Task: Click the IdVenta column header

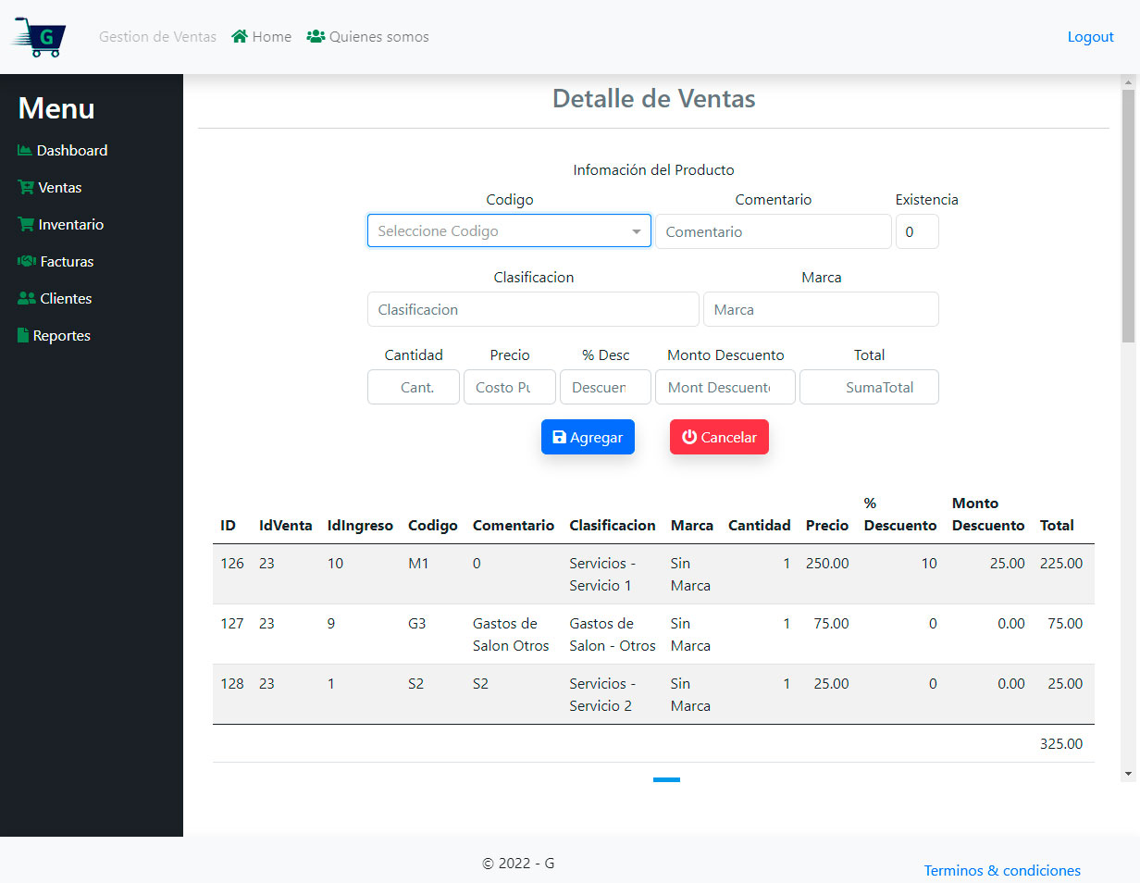Action: [x=286, y=525]
